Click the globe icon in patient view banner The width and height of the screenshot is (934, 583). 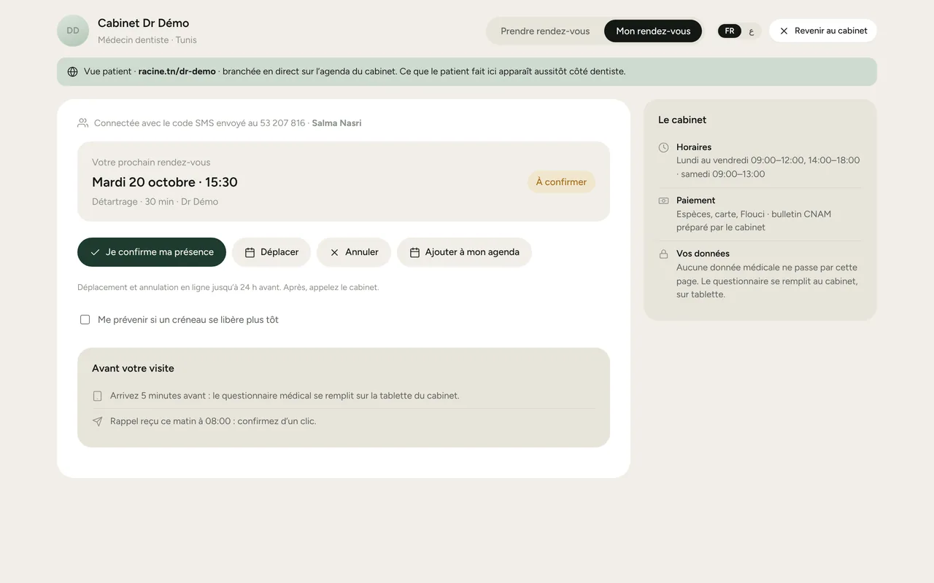point(72,71)
